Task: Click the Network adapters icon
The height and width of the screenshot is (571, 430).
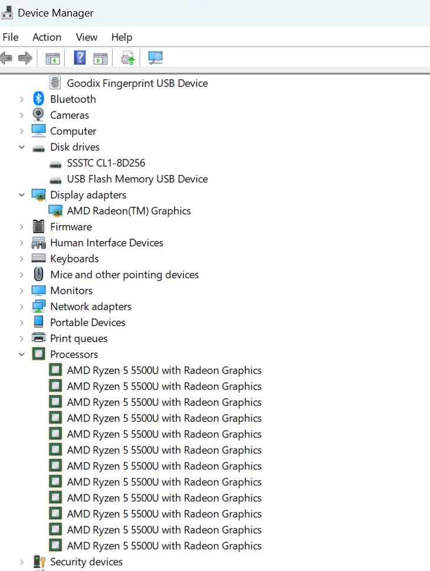Action: [38, 306]
